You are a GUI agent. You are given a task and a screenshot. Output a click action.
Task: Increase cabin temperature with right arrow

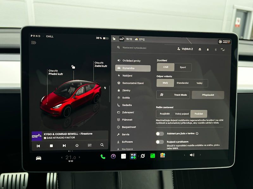(x=79, y=157)
